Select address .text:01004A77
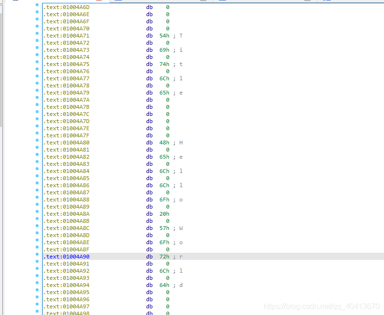Image resolution: width=384 pixels, height=315 pixels. [x=66, y=78]
